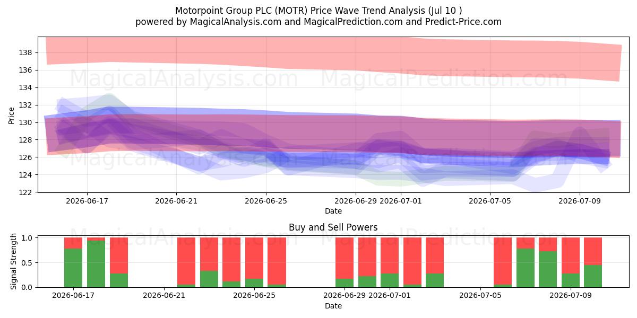This screenshot has height=318, width=637.
Task: Click the last Buy/Sell bar for 2026-07-10
Action: [x=593, y=262]
